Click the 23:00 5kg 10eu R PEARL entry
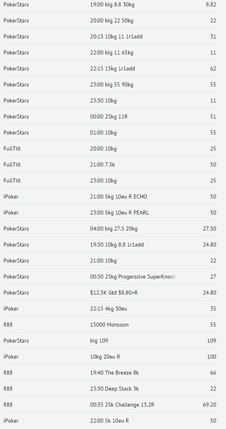The width and height of the screenshot is (226, 429). [x=119, y=212]
